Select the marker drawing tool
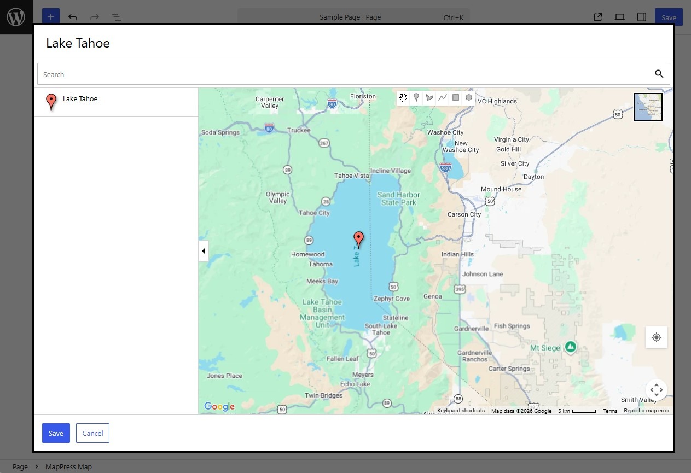The image size is (691, 473). click(416, 98)
